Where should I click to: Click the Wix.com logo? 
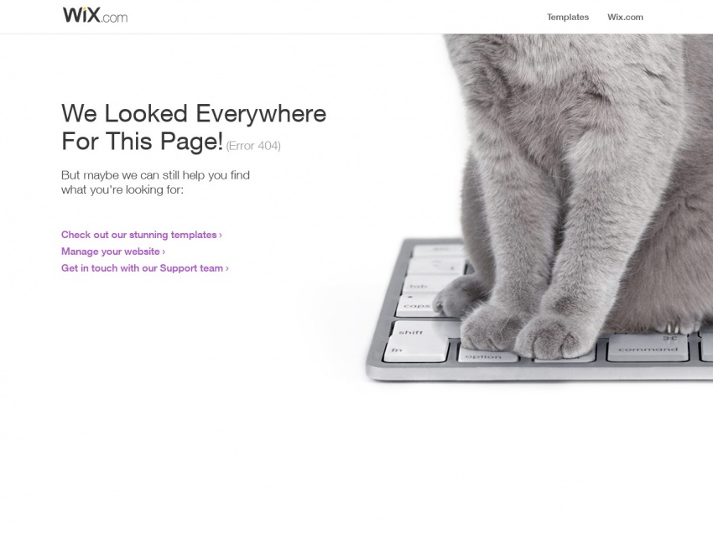coord(95,15)
